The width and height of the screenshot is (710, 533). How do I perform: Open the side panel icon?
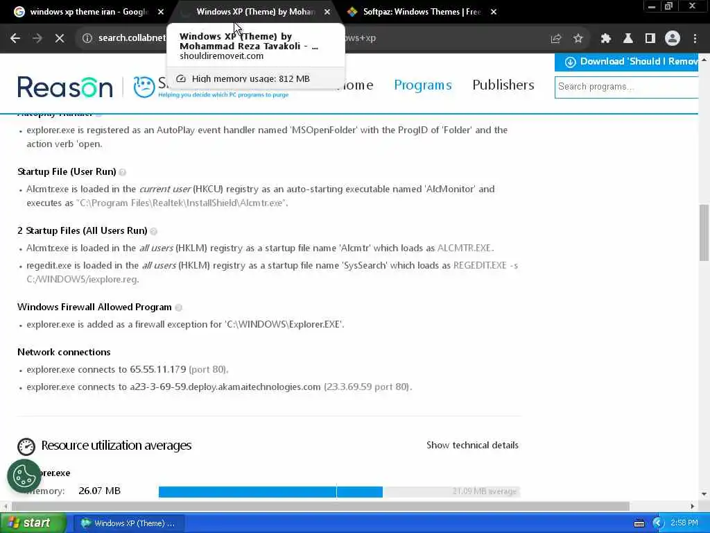click(x=650, y=39)
